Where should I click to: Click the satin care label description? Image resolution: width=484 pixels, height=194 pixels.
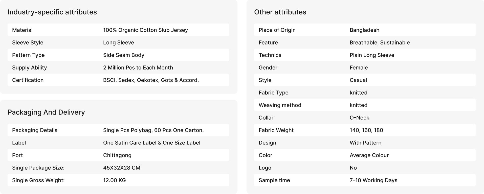(151, 143)
